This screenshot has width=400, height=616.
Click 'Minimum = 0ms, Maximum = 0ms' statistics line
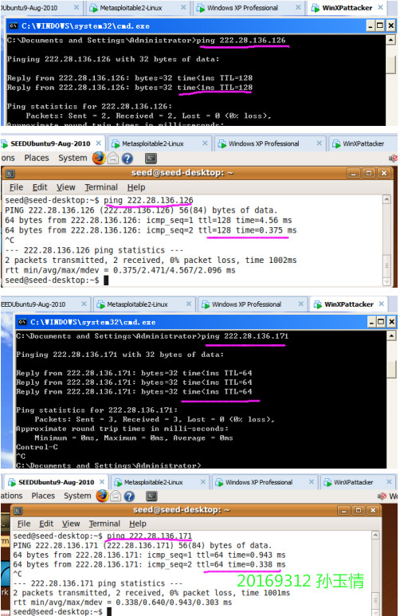tap(134, 438)
